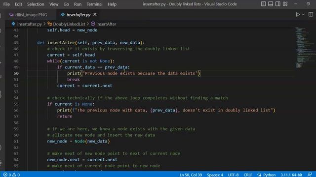
Task: Click insertafter.py breadcrumb
Action: [30, 24]
